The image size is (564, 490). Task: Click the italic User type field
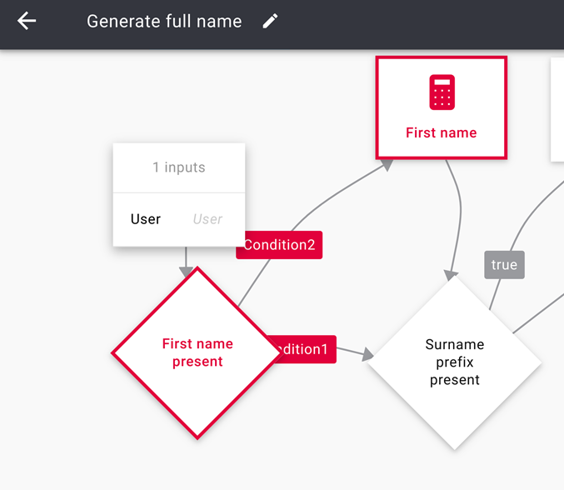(x=207, y=219)
